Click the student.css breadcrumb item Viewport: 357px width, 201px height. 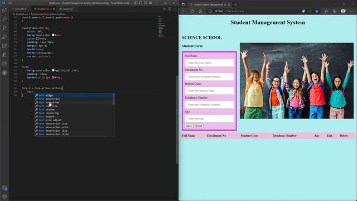tap(21, 14)
